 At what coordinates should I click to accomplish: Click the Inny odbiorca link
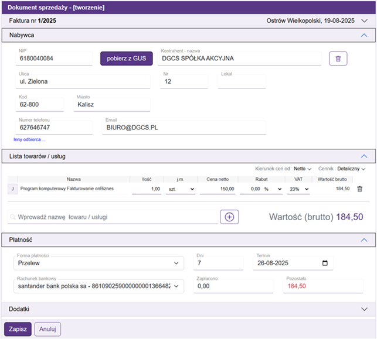pyautogui.click(x=29, y=139)
